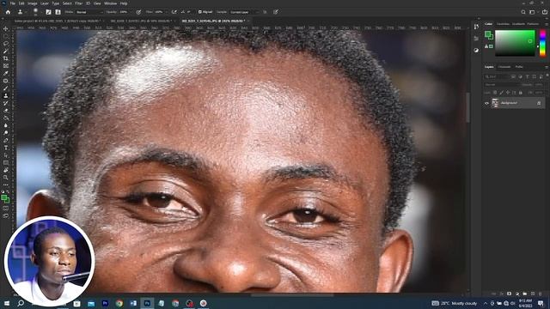Toggle lock all padlock in Layers panel

pyautogui.click(x=521, y=93)
